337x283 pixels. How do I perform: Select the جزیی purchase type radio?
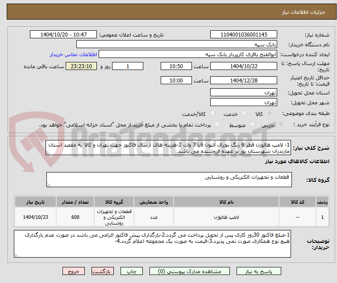[281, 124]
